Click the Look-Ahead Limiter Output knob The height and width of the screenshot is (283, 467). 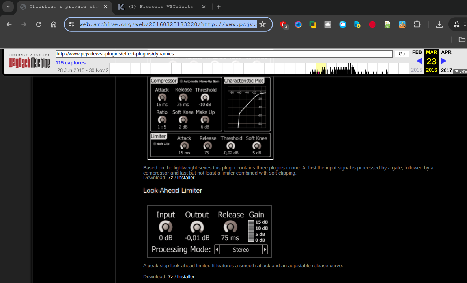pos(197,227)
